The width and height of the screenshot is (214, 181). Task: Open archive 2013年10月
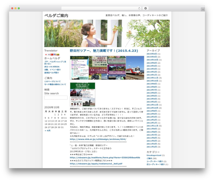tap(152, 81)
